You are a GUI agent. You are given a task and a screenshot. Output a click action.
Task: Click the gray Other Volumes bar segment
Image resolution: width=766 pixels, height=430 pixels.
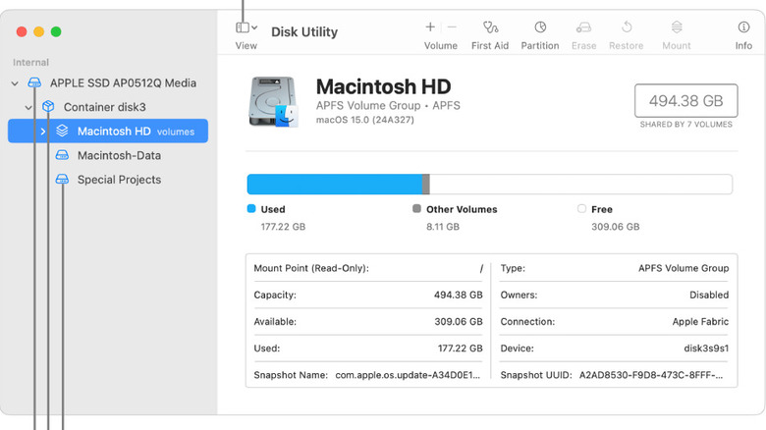(426, 185)
